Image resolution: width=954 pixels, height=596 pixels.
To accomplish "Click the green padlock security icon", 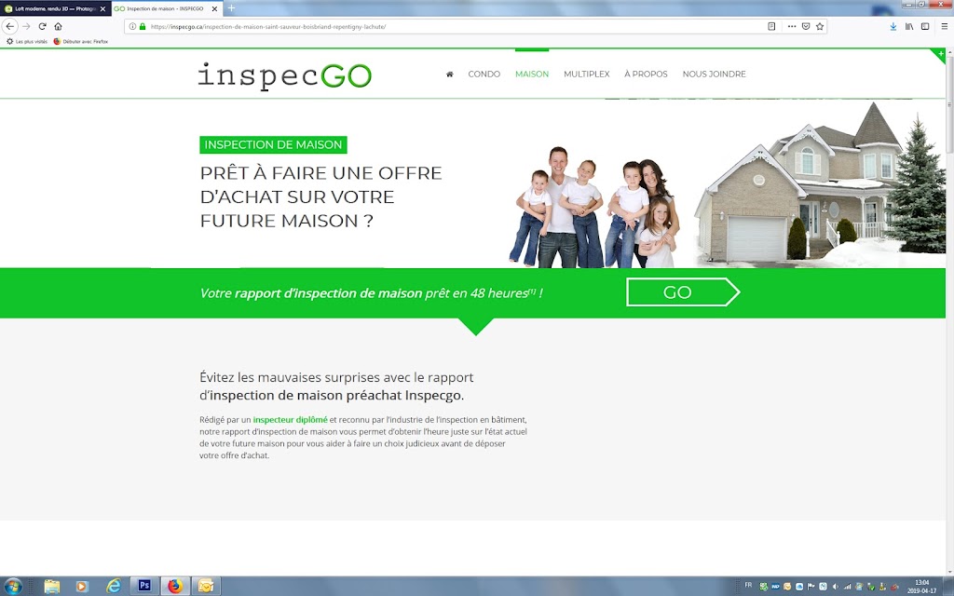I will pos(143,27).
